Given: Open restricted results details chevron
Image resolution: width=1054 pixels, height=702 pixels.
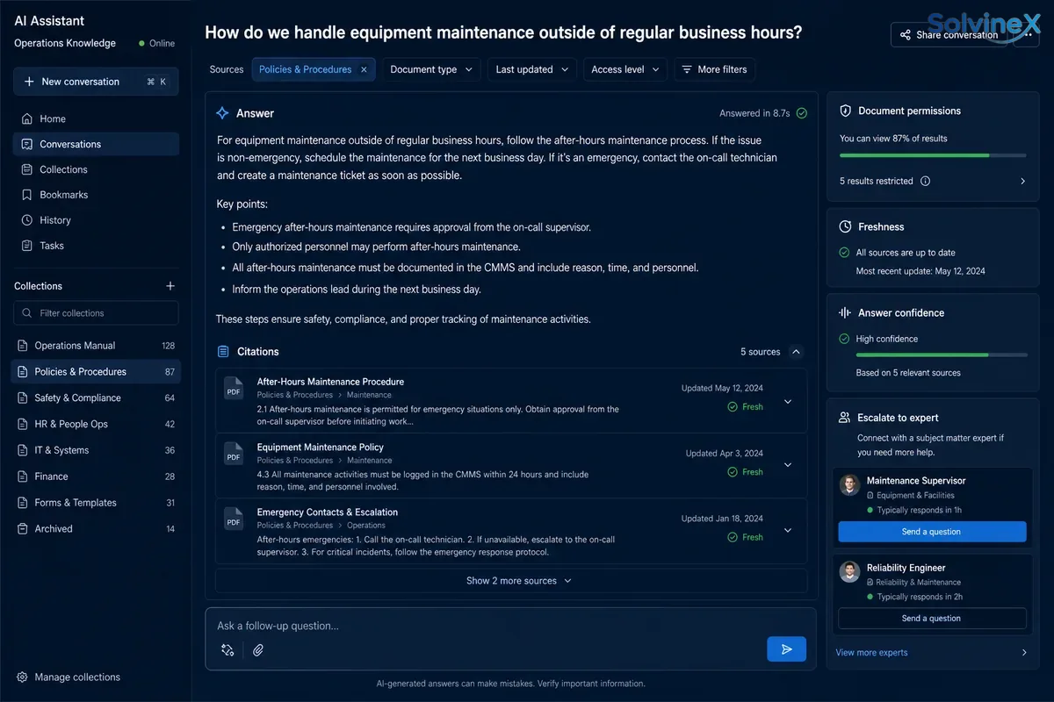Looking at the screenshot, I should click(x=1022, y=182).
